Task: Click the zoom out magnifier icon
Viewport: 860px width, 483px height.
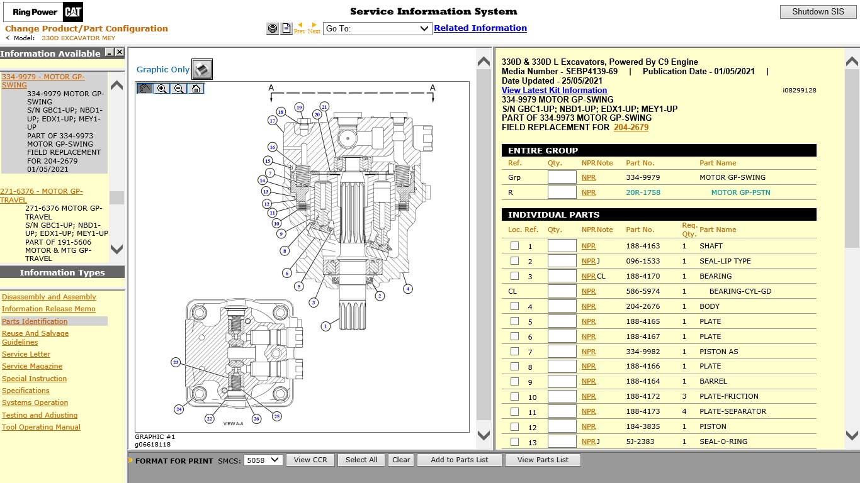Action: (x=179, y=89)
